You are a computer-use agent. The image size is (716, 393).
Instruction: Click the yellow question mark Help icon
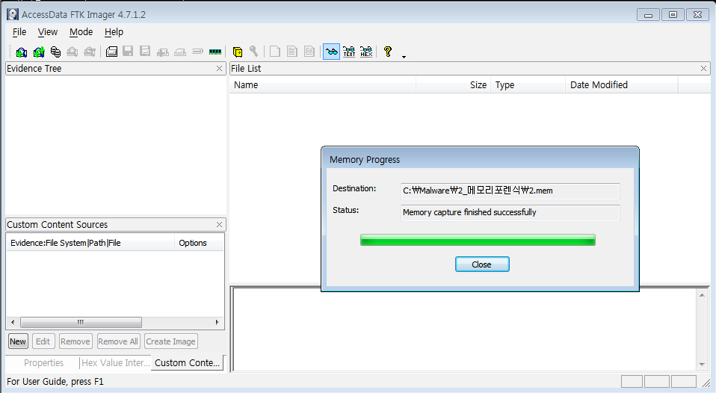[x=388, y=52]
